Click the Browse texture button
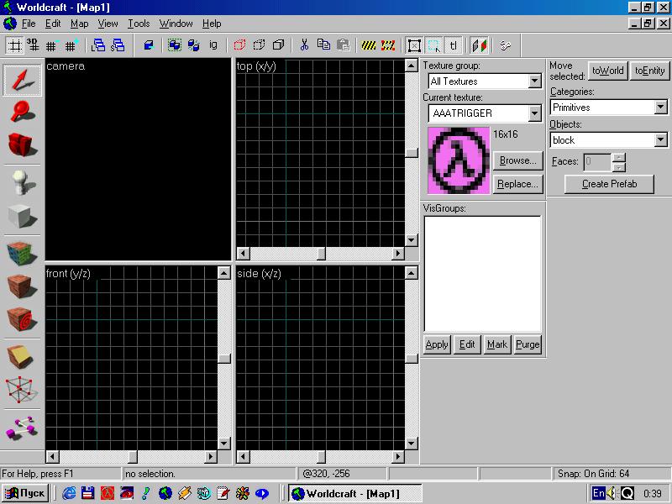The image size is (672, 504). (x=517, y=160)
